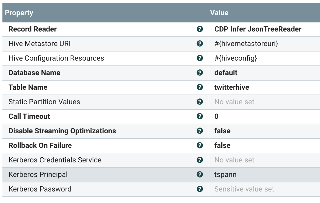The width and height of the screenshot is (320, 203).
Task: Click the help icon for Record Reader
Action: (199, 29)
